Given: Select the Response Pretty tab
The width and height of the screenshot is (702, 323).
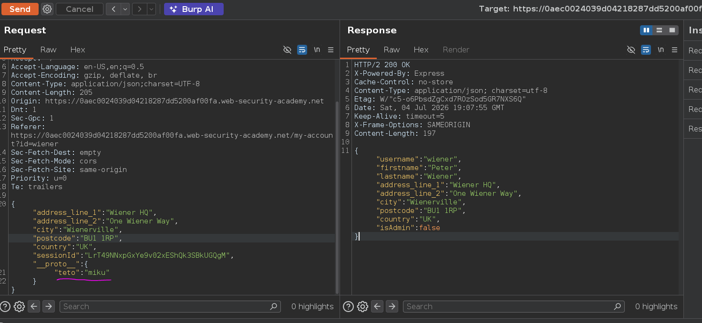Looking at the screenshot, I should (x=358, y=50).
